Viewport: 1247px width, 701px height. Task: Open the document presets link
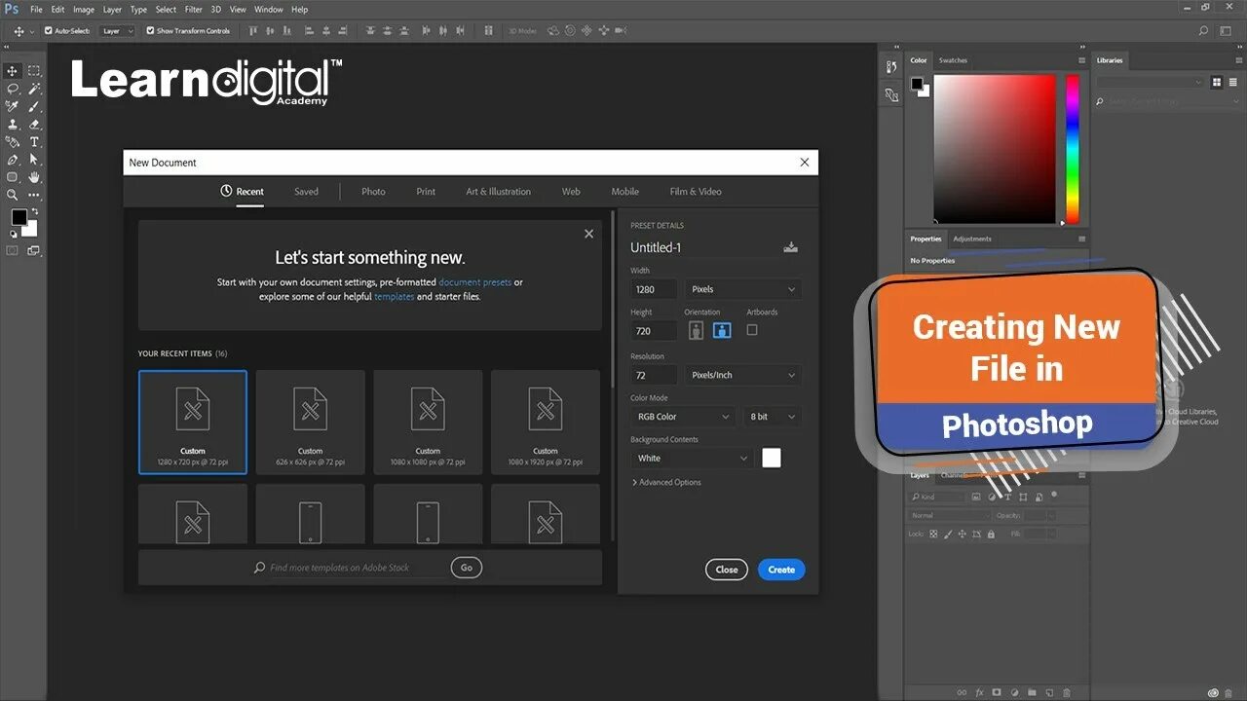[x=474, y=282]
